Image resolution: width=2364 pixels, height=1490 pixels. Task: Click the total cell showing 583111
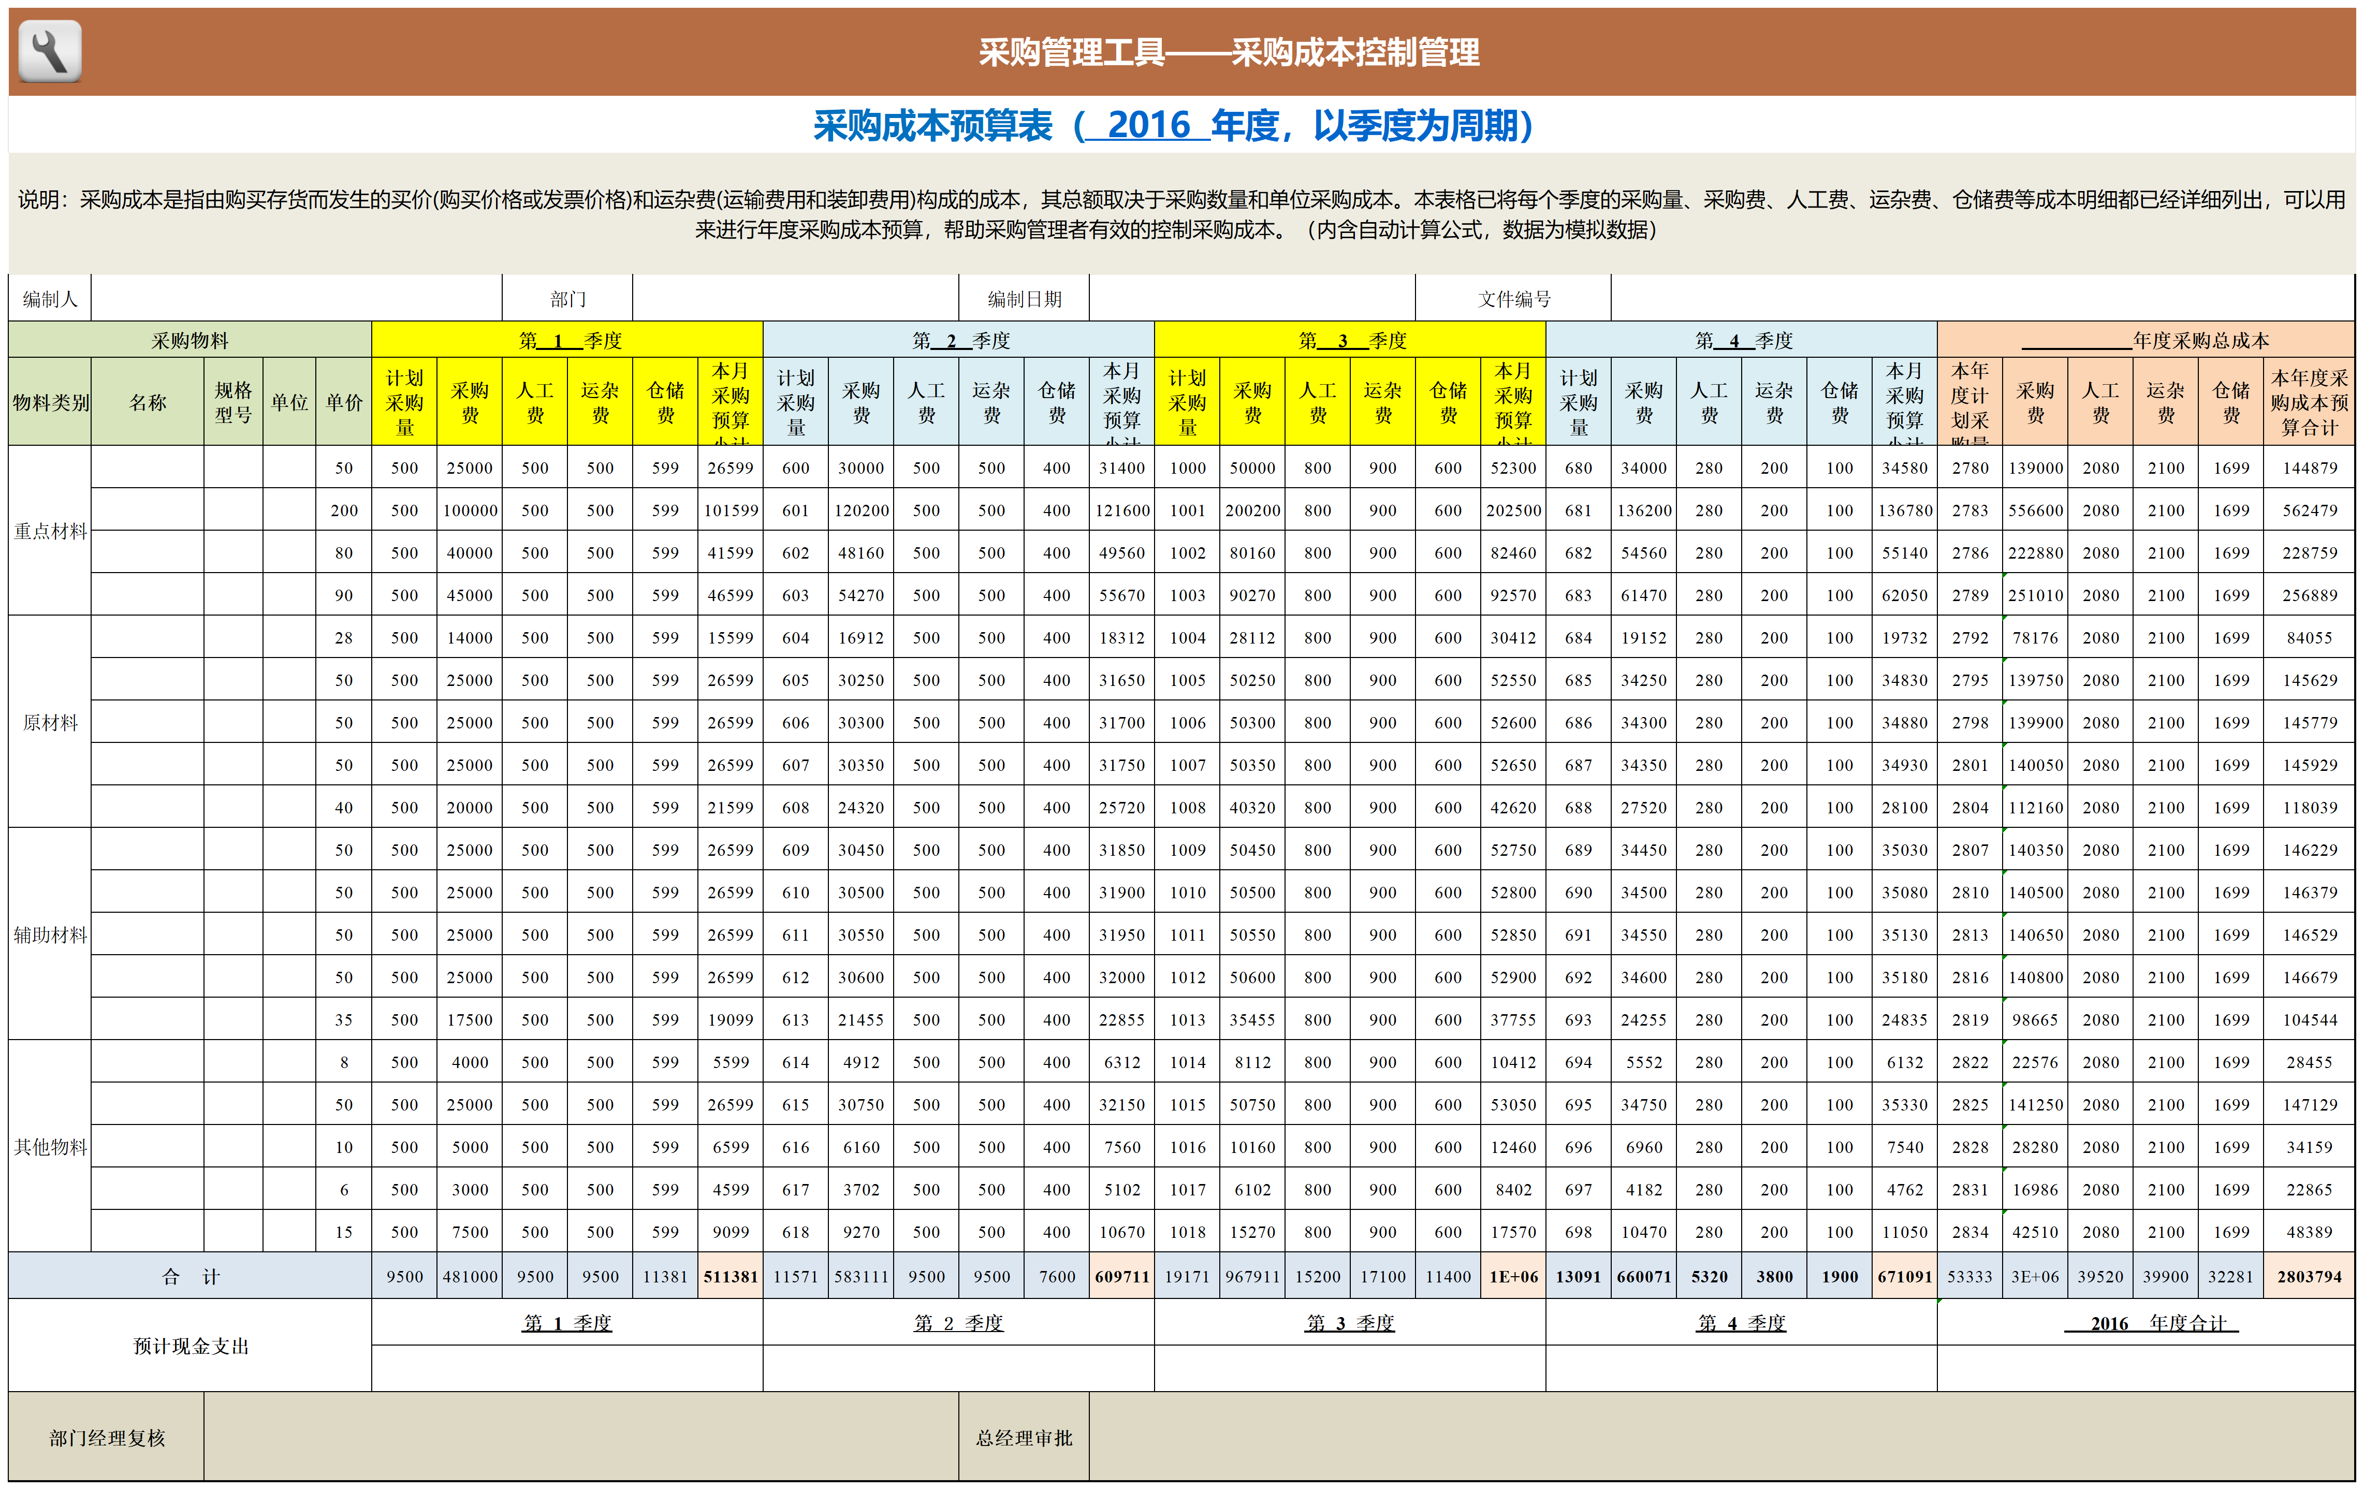click(861, 1276)
